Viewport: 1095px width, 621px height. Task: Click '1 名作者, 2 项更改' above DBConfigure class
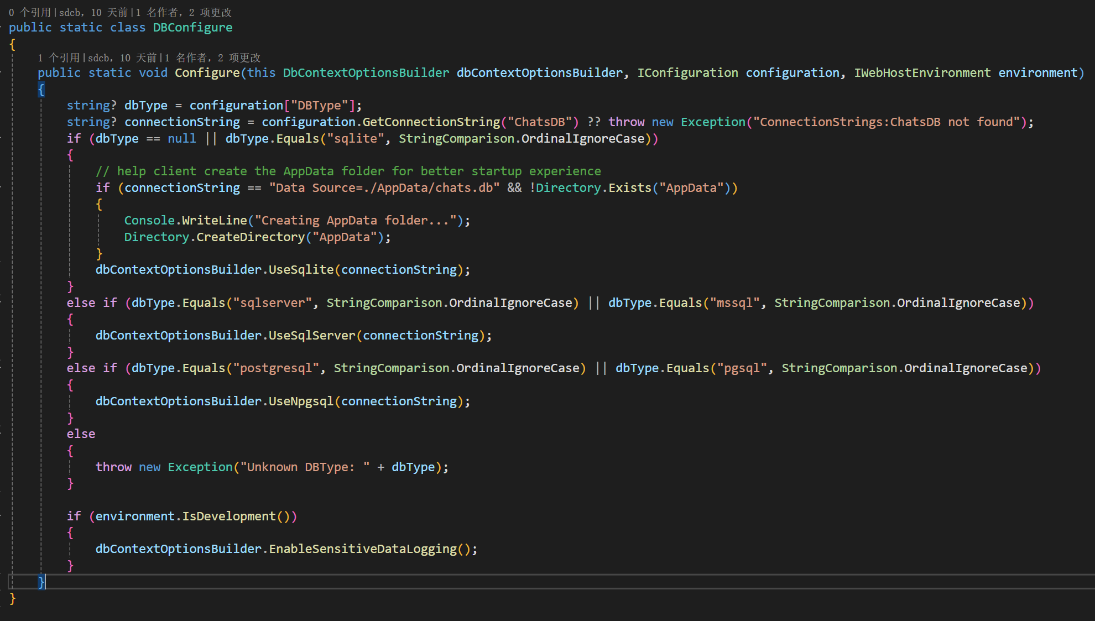pos(184,12)
